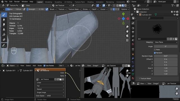180x101 pixels.
Task: Select the Draw brush tool
Action: (4, 15)
